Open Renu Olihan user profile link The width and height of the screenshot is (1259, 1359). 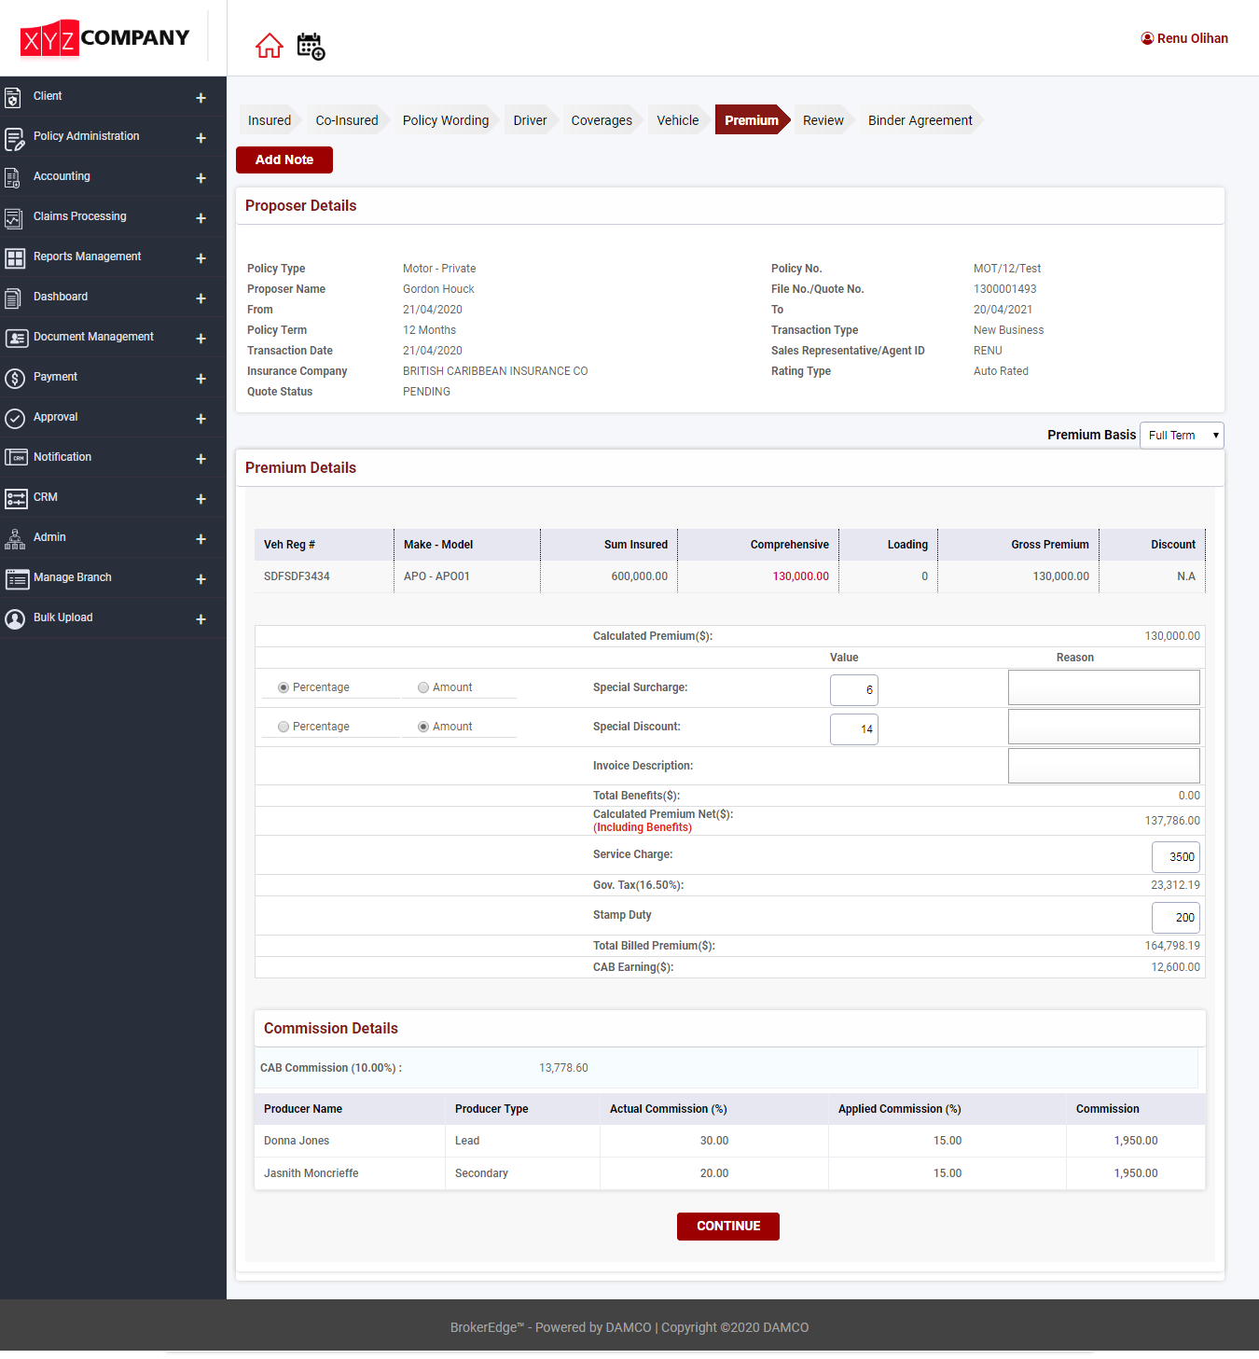click(x=1184, y=38)
